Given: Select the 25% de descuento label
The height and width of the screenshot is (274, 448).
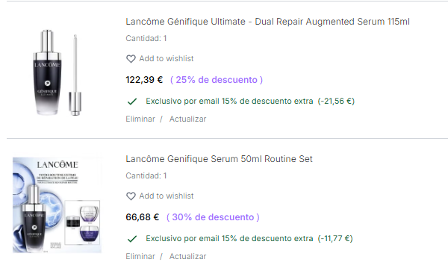Looking at the screenshot, I should 217,80.
